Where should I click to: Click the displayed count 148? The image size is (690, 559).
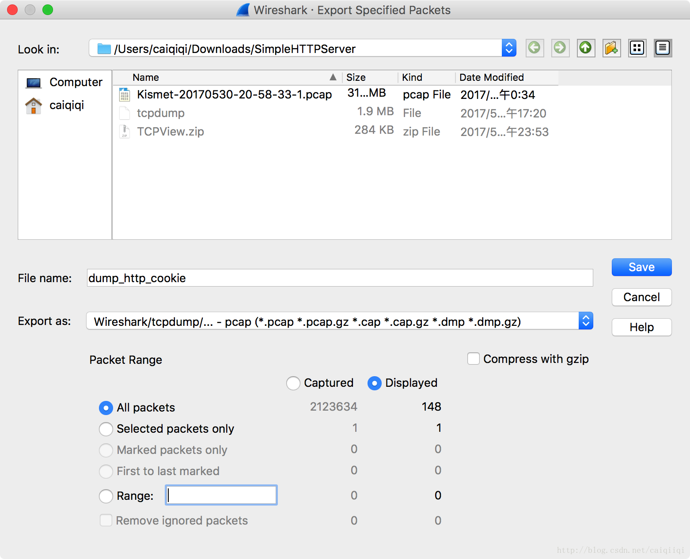coord(432,407)
